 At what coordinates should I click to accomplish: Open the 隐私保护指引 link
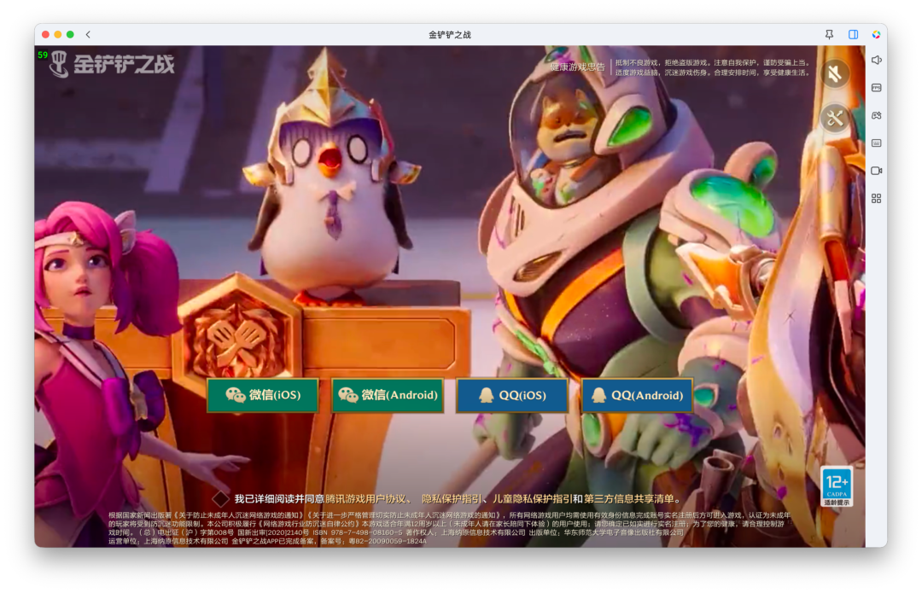[x=452, y=499]
